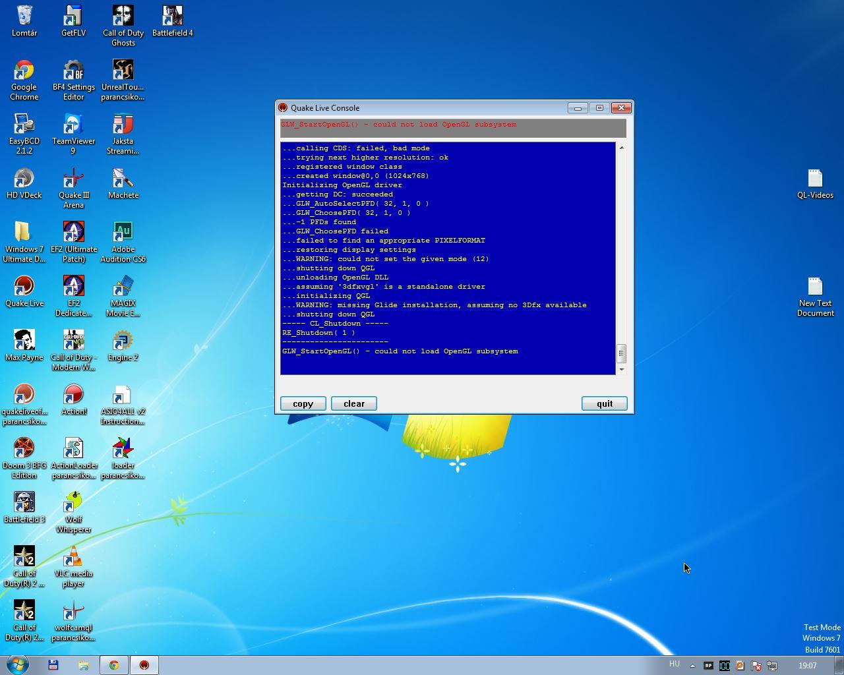
Task: Select the Call of Duty Ghosts icon
Action: coord(123,26)
